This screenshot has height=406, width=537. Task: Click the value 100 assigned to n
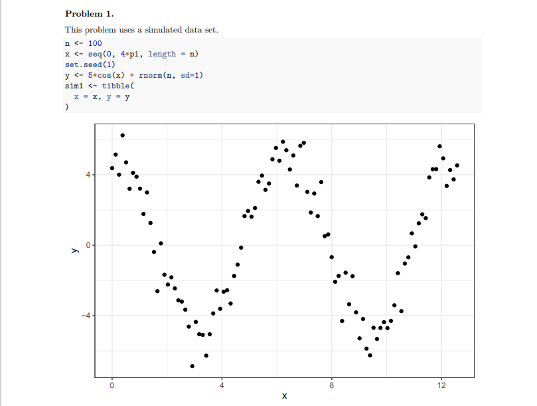coord(95,43)
